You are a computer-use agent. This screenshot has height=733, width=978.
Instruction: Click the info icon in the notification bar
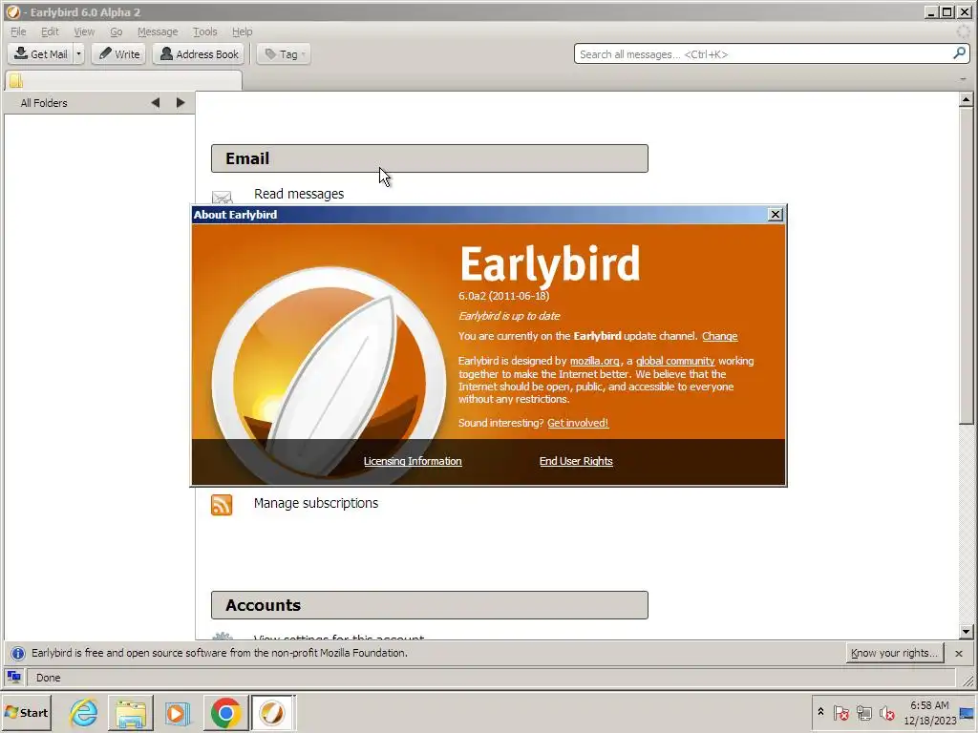(x=18, y=653)
